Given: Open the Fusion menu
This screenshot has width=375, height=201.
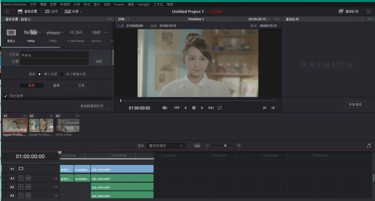Looking at the screenshot, I should 119,5.
